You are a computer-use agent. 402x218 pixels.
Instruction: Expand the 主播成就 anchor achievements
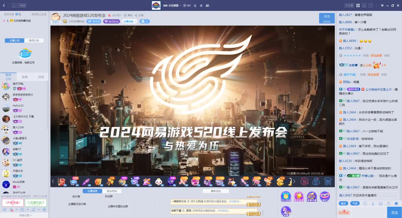(x=130, y=21)
